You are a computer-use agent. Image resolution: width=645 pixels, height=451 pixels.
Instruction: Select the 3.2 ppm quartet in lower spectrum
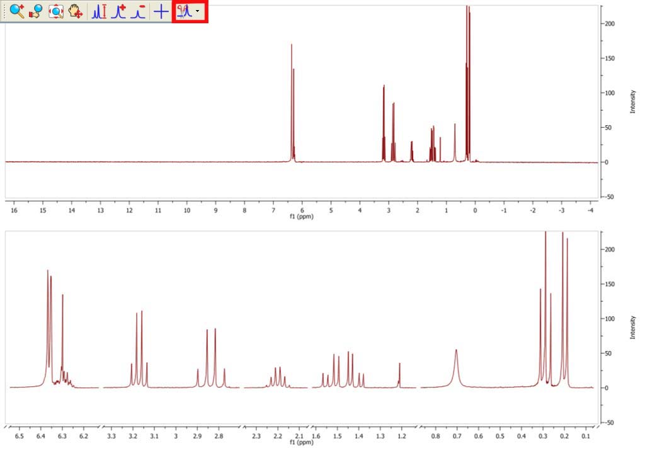139,346
